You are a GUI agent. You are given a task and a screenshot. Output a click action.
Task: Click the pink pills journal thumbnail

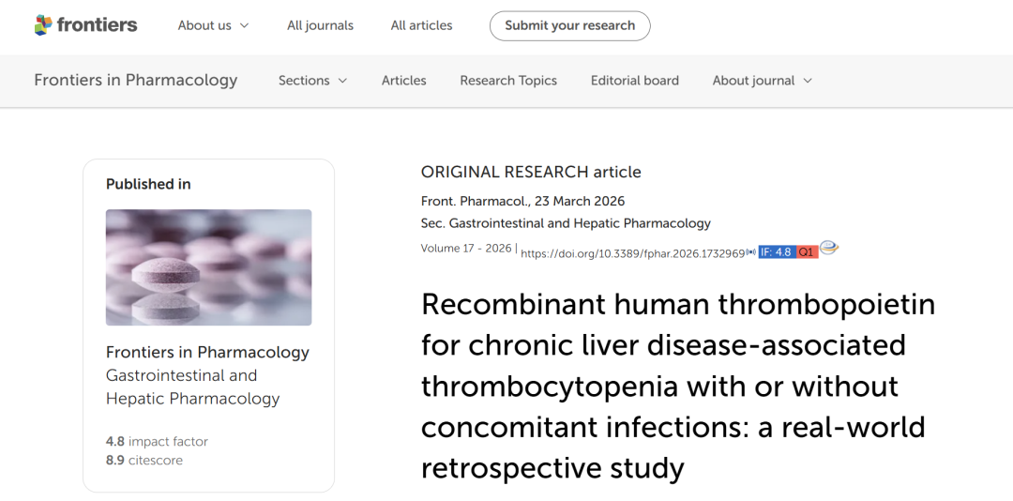[208, 267]
